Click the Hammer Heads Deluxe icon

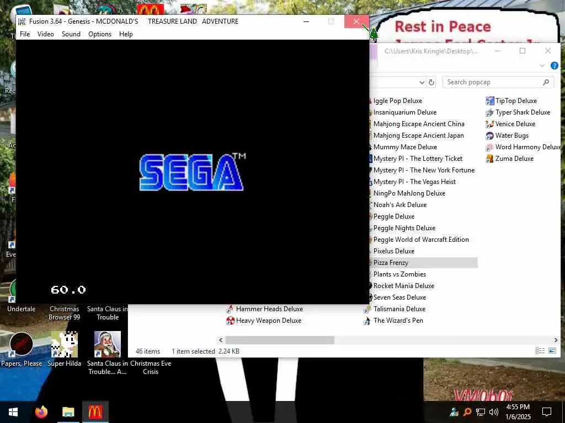point(230,309)
